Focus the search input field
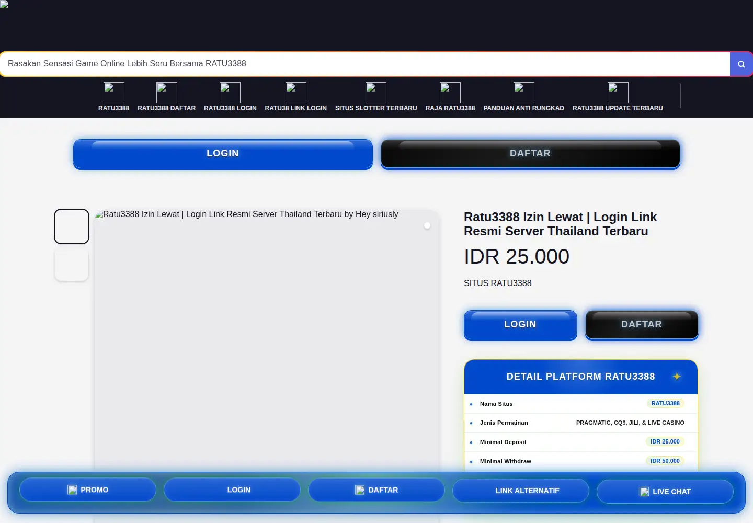 pyautogui.click(x=365, y=64)
